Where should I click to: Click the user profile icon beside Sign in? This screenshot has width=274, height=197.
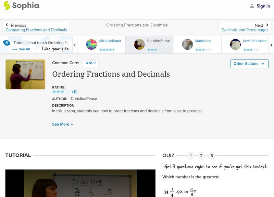click(x=252, y=6)
